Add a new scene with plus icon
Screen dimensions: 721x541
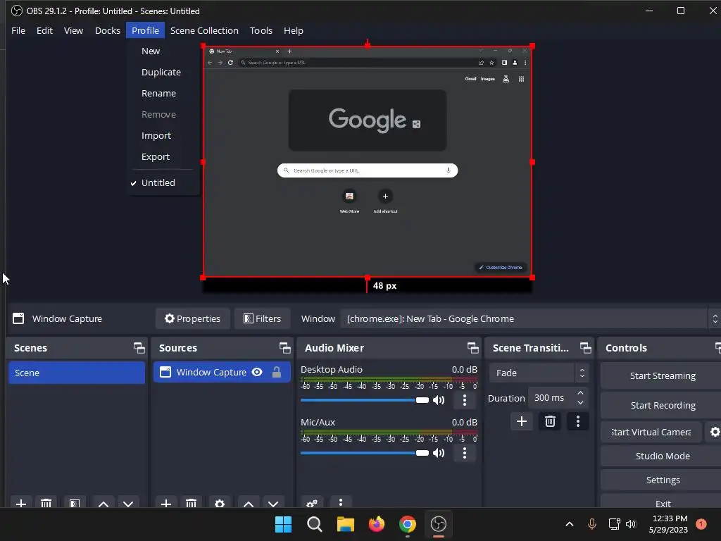20,503
